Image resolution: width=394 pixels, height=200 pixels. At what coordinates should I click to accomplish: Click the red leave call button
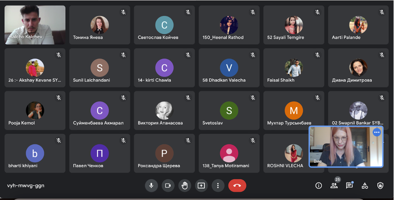(x=237, y=186)
